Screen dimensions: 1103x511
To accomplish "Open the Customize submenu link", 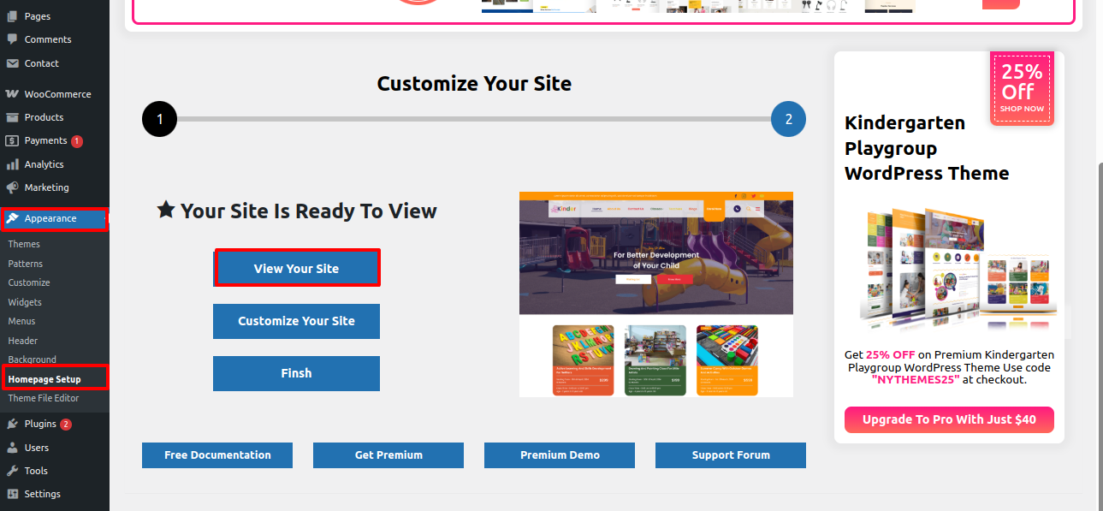I will (29, 282).
